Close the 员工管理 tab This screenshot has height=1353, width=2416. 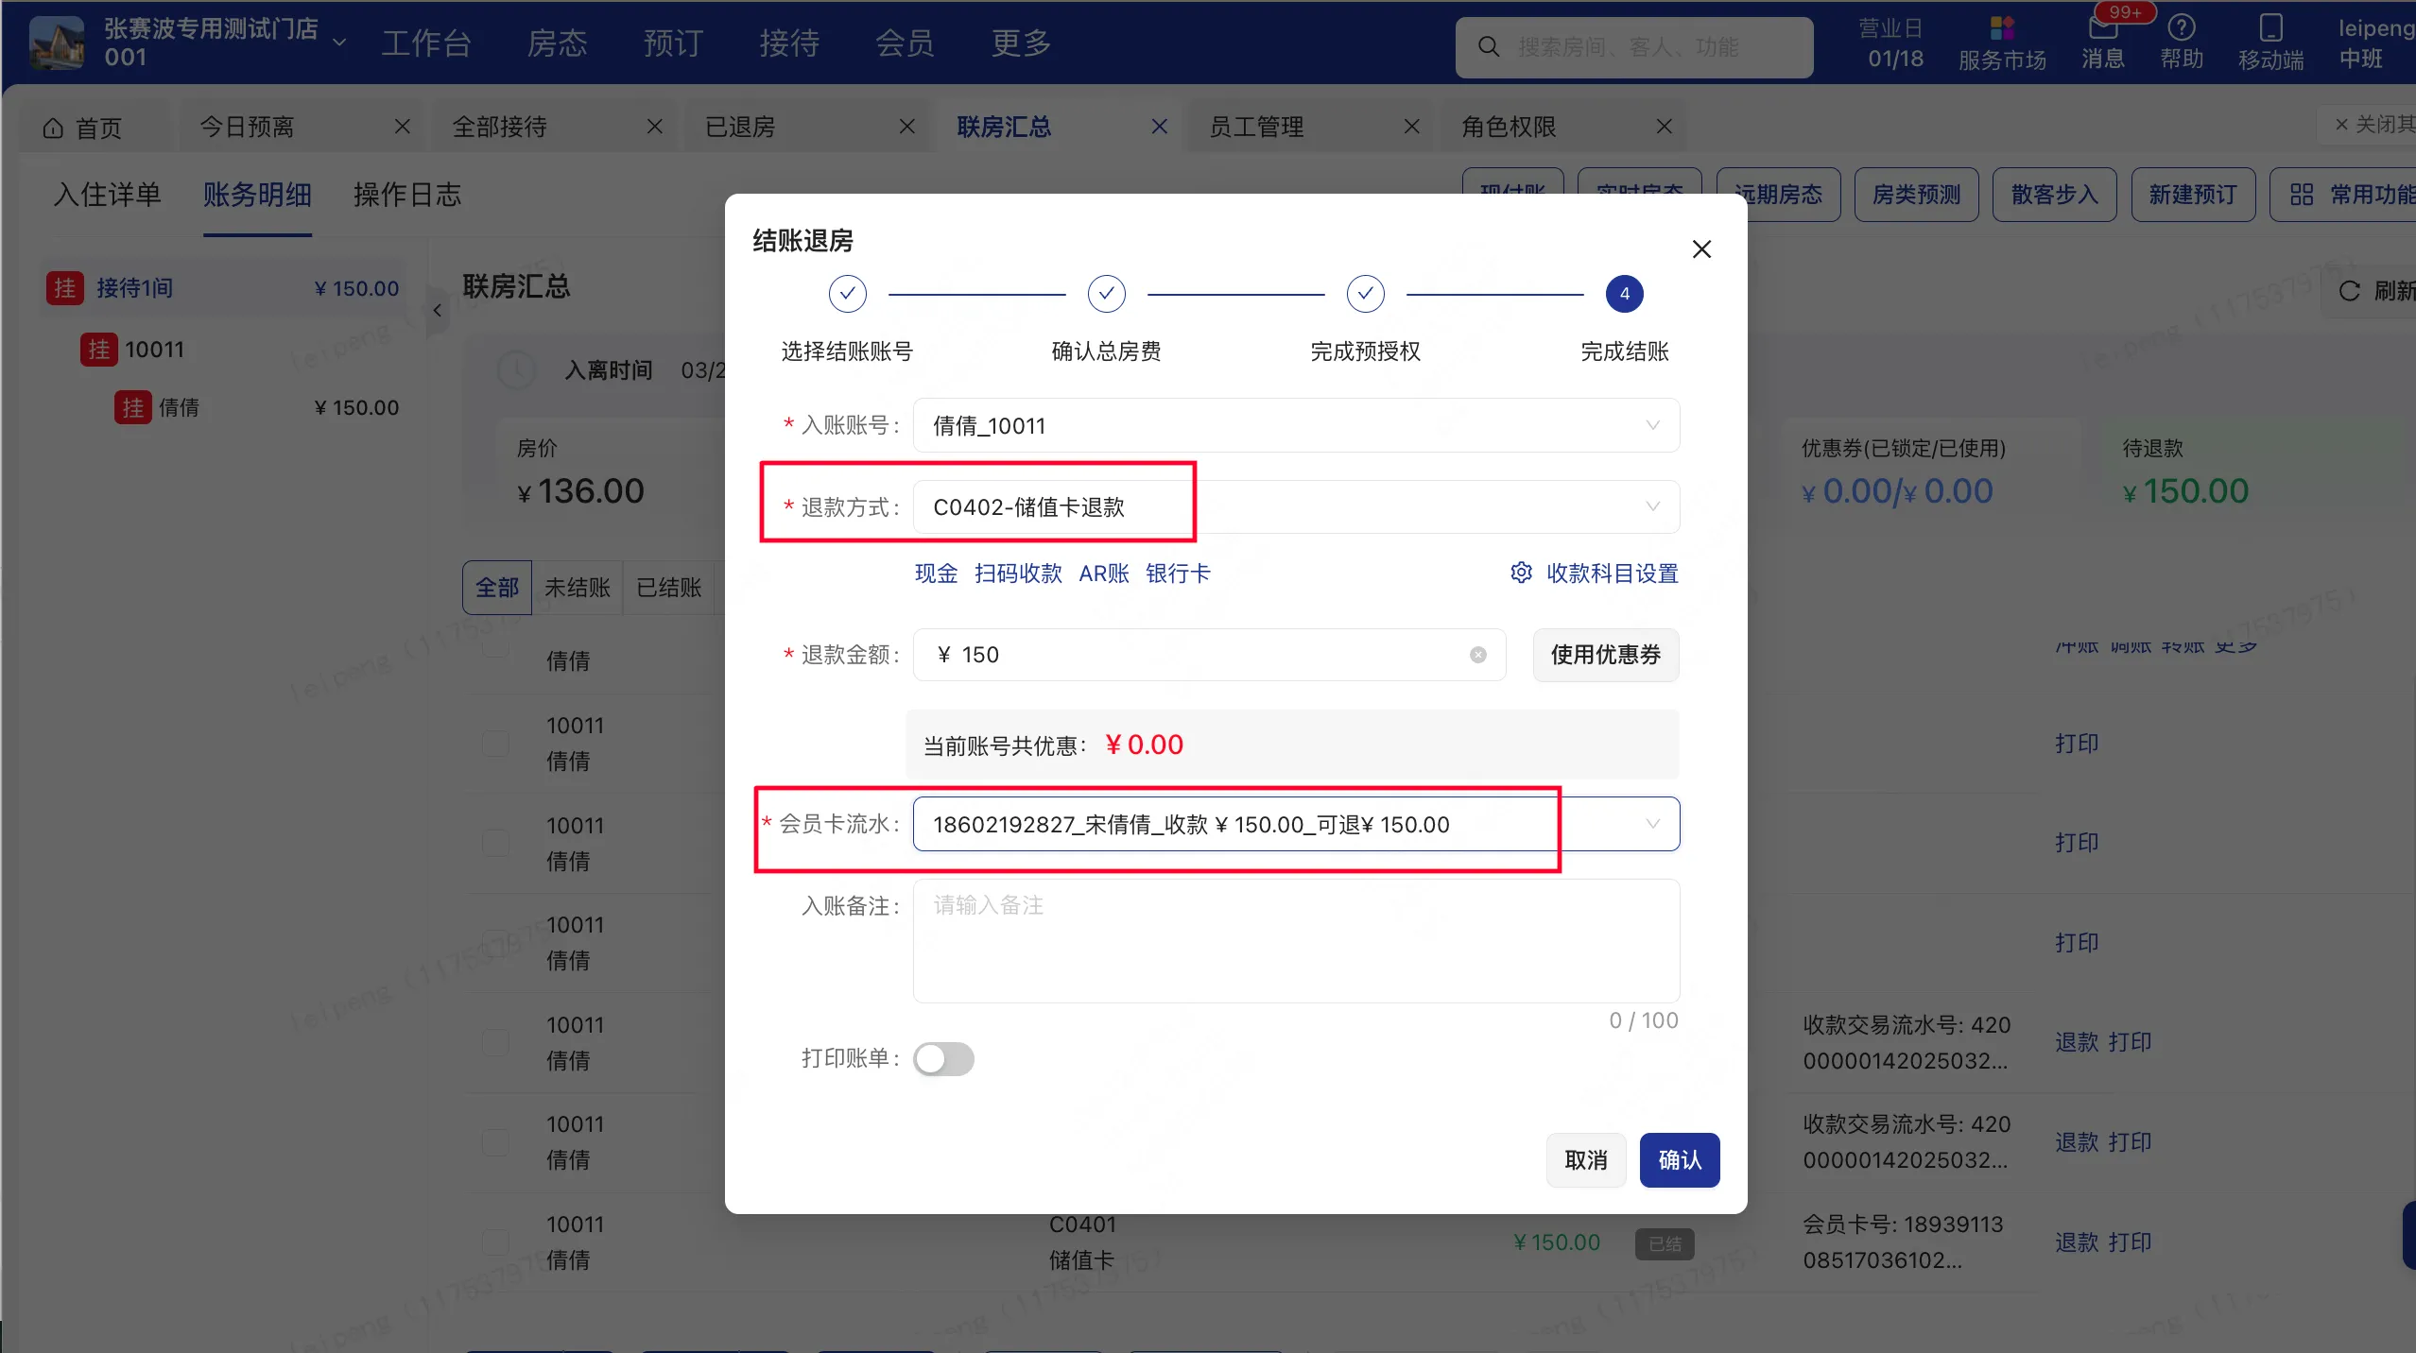pos(1412,126)
